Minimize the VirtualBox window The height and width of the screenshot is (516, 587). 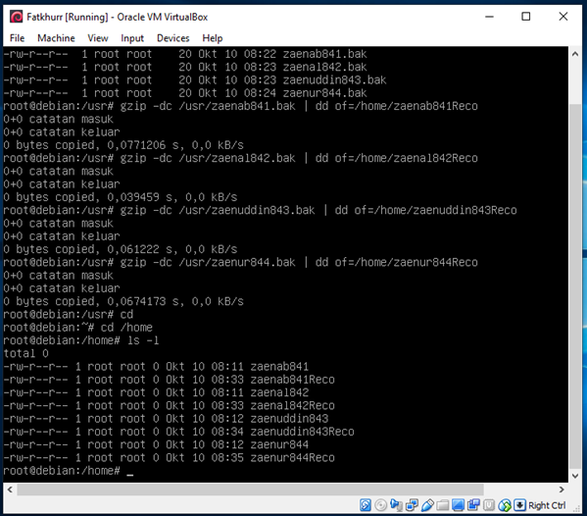489,17
